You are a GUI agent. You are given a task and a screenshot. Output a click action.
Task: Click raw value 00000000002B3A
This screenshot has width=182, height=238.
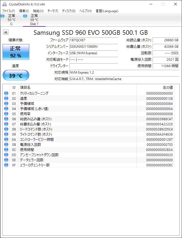[x=159, y=150]
